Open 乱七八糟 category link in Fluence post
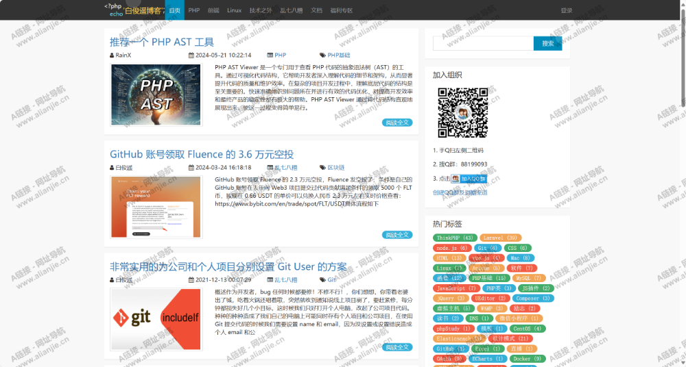 point(286,167)
